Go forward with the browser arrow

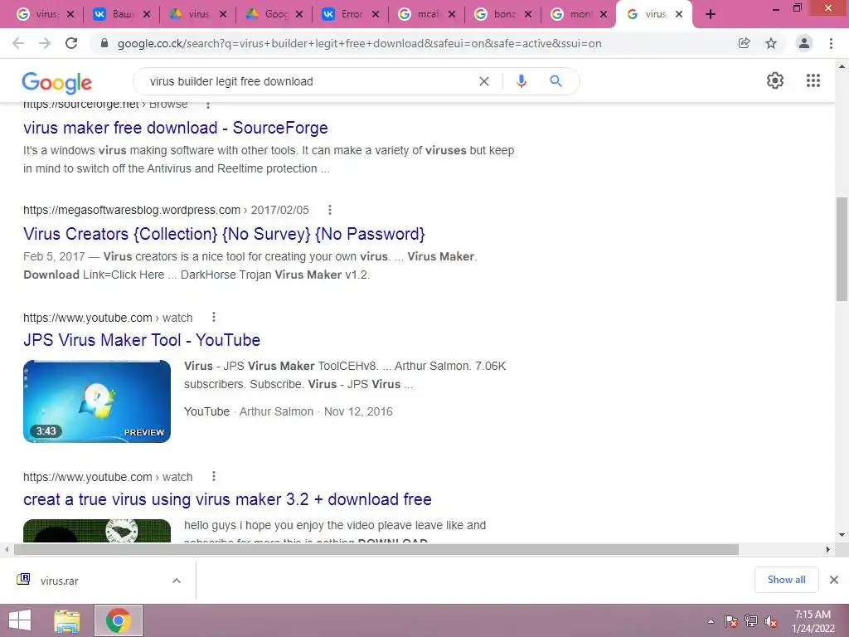tap(45, 43)
